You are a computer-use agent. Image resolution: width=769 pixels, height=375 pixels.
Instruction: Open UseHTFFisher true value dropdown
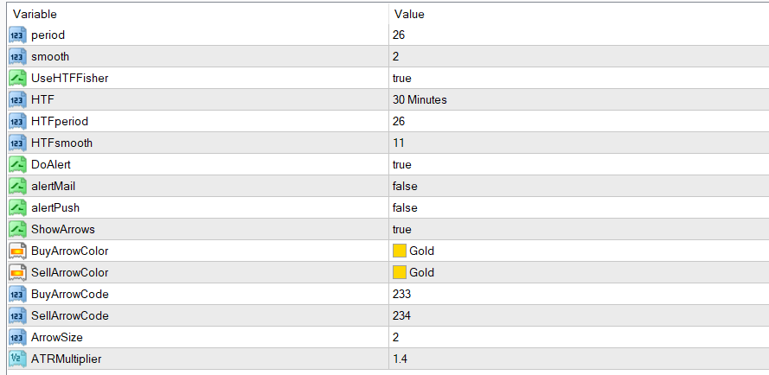click(x=402, y=79)
